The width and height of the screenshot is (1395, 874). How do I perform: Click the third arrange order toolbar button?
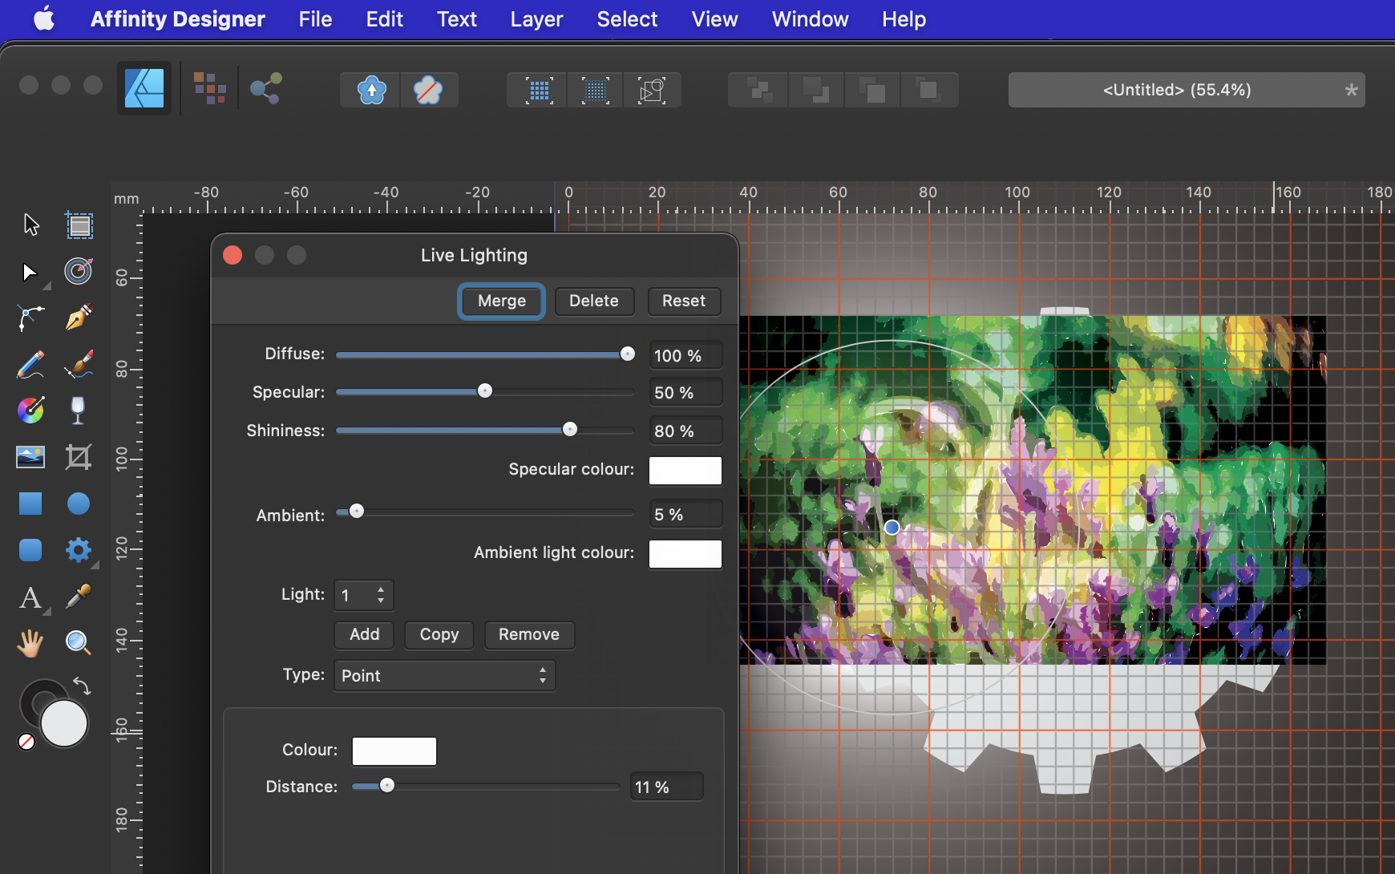872,90
